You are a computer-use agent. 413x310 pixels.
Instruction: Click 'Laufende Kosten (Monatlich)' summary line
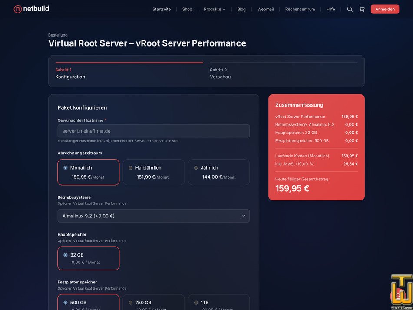click(x=316, y=156)
